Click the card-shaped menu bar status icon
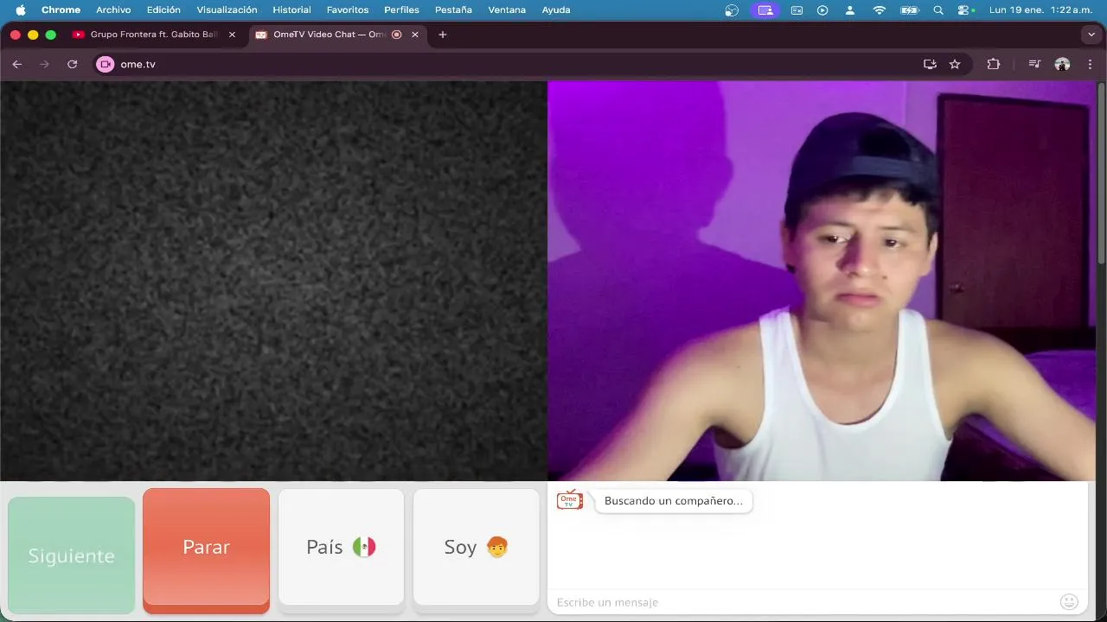Image resolution: width=1107 pixels, height=622 pixels. point(797,10)
